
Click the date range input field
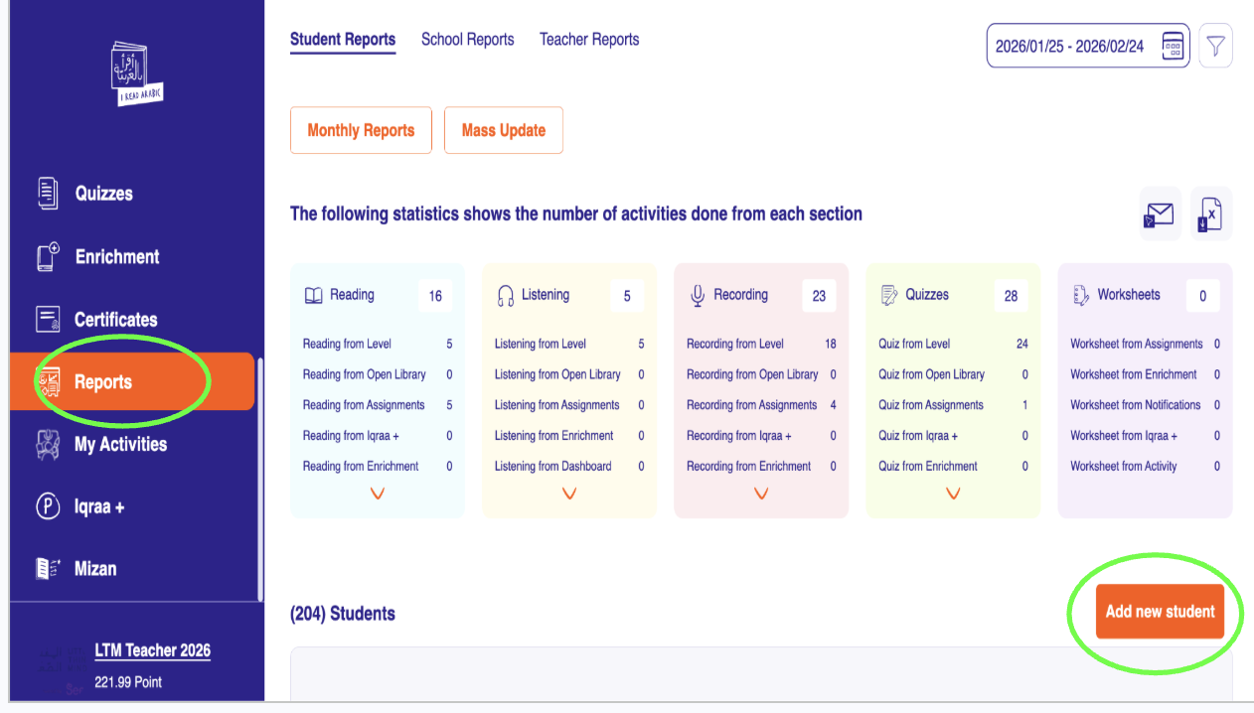coord(1069,47)
